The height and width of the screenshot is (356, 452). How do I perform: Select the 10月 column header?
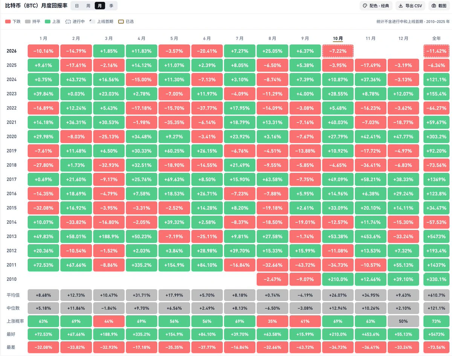point(338,38)
